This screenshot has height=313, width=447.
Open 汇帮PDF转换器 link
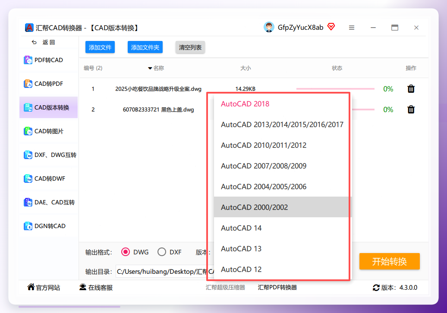click(x=277, y=288)
